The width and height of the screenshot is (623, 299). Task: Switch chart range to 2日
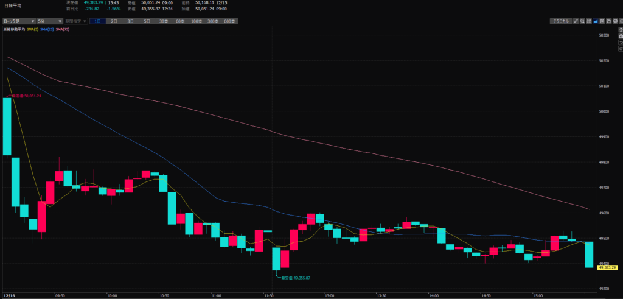[114, 21]
